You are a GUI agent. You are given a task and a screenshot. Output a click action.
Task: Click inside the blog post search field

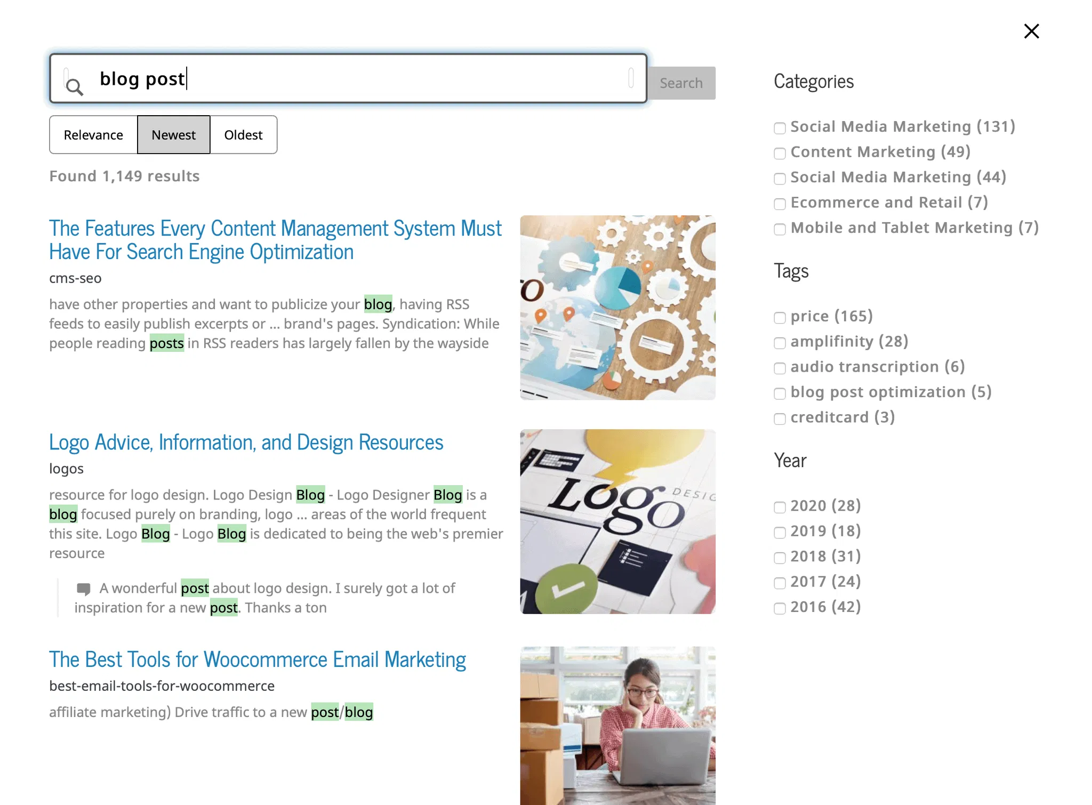click(352, 79)
